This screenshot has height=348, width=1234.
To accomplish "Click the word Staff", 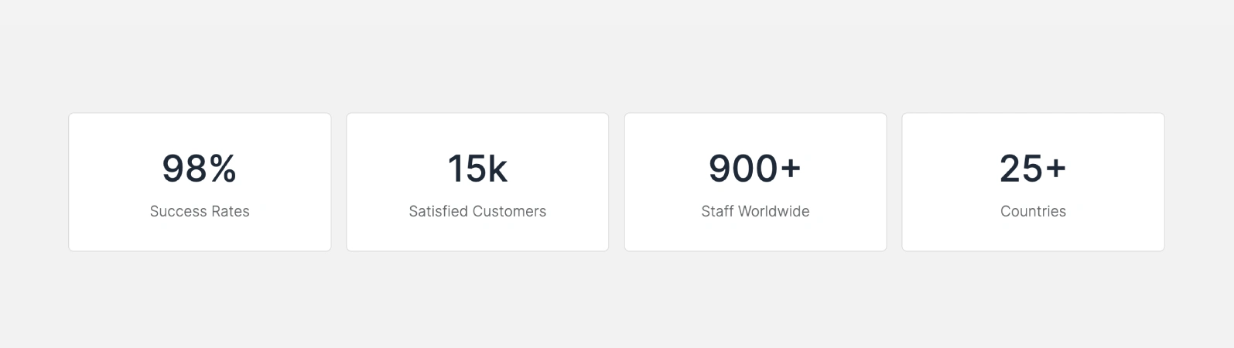I will point(717,211).
